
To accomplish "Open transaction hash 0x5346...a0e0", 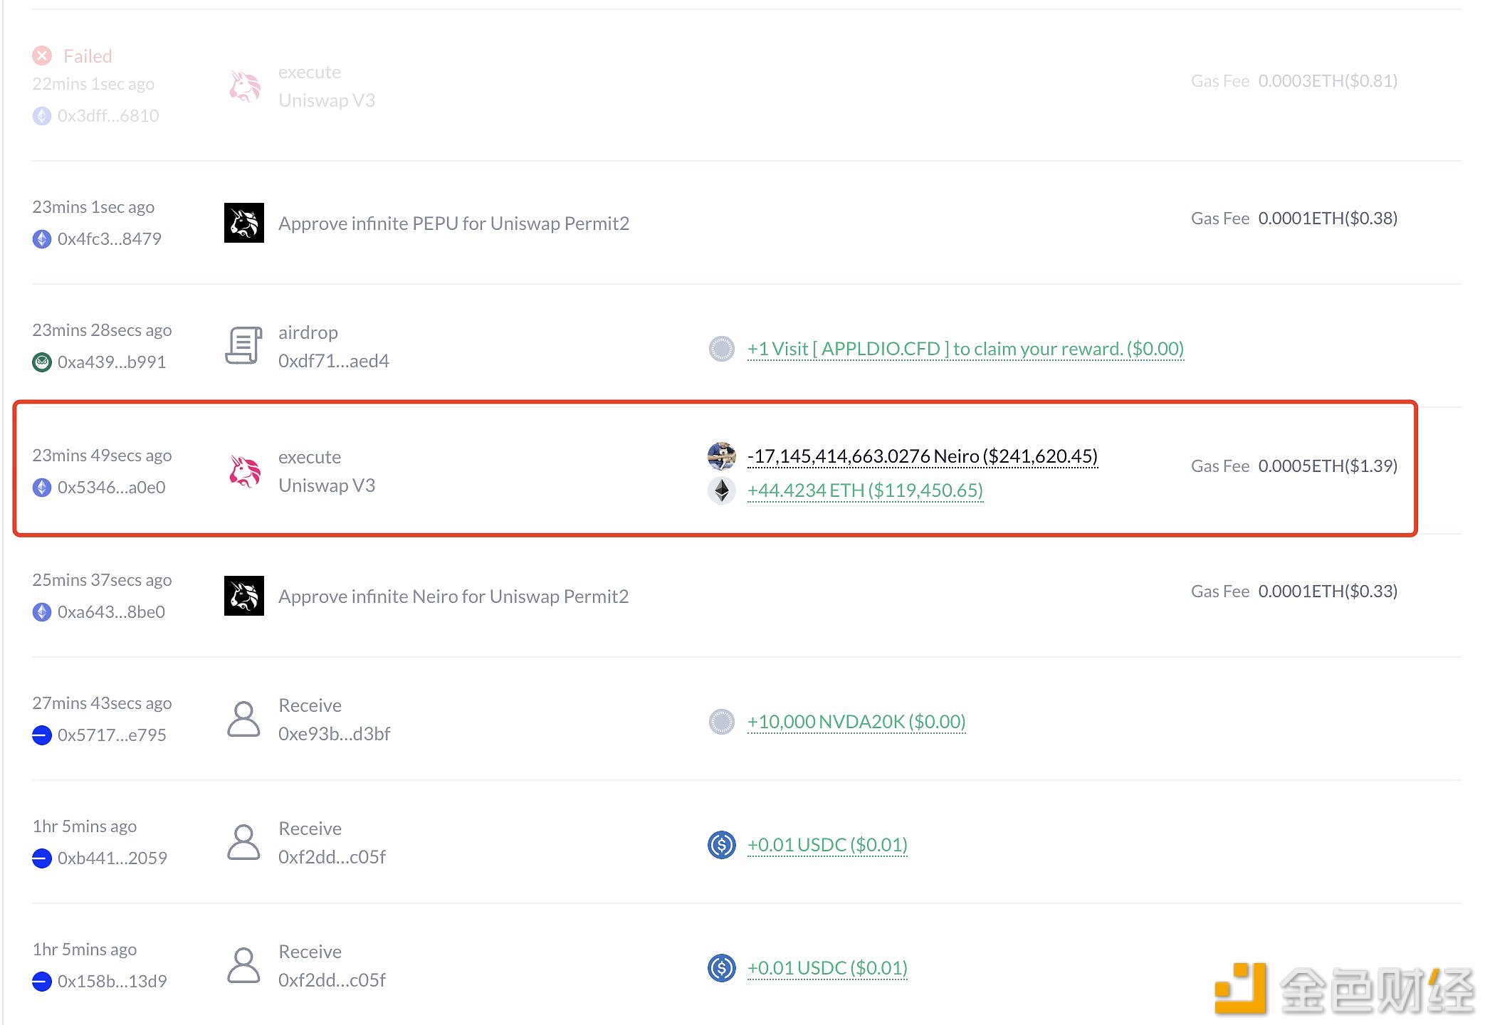I will [112, 488].
